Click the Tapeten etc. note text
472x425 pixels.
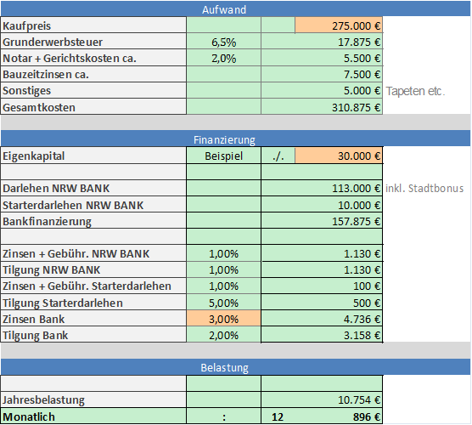coord(415,91)
